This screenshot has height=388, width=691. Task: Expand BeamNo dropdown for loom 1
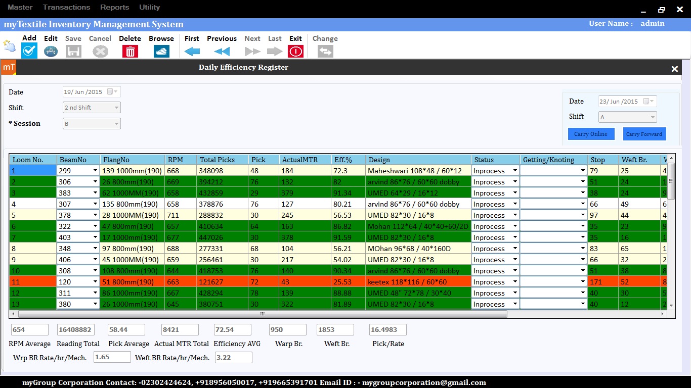click(x=95, y=171)
